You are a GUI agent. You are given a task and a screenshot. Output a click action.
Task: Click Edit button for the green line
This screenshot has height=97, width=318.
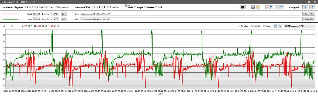pos(64,19)
